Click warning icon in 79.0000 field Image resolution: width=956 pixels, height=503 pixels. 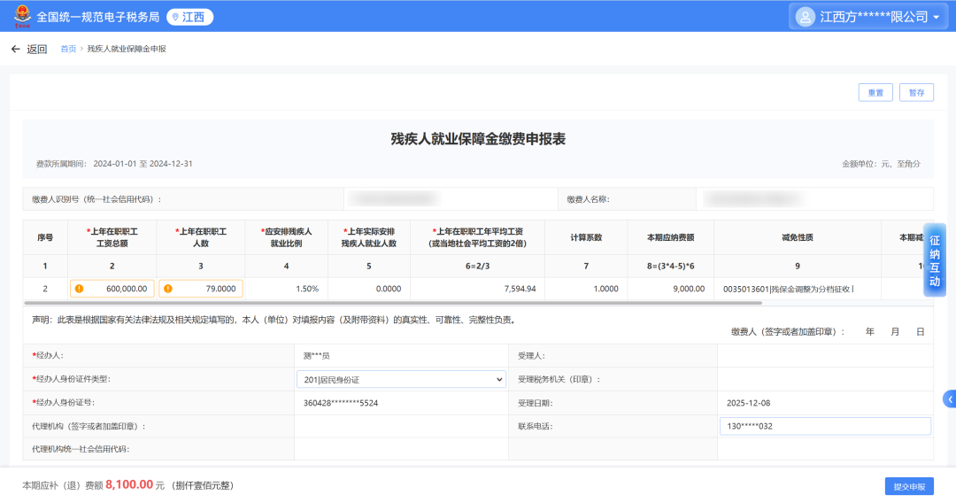click(168, 289)
